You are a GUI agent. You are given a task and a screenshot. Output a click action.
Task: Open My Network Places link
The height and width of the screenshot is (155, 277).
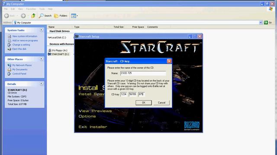[22, 65]
